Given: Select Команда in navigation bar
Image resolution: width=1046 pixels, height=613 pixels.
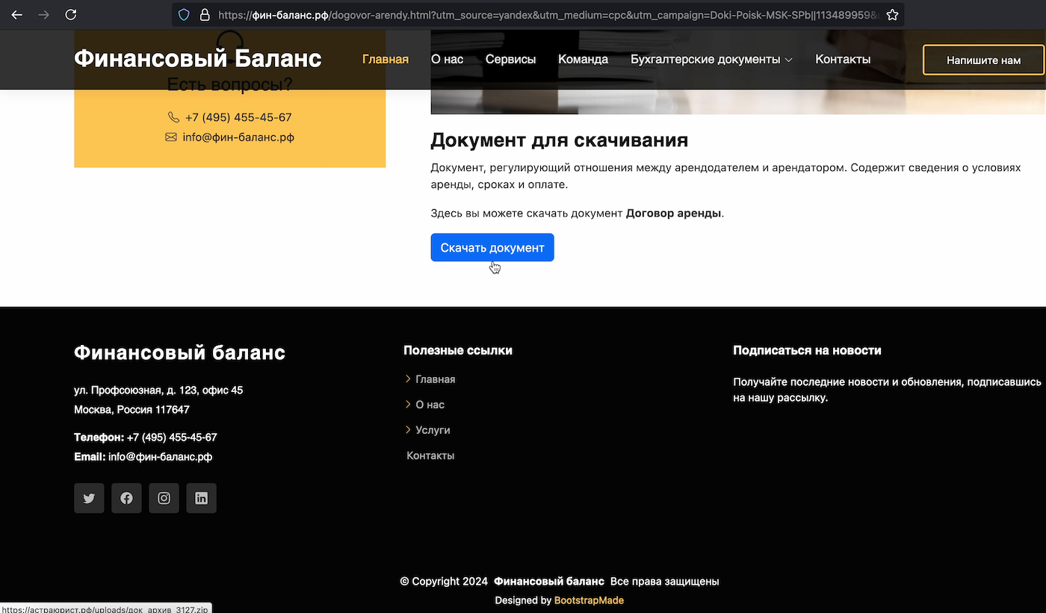Looking at the screenshot, I should [x=583, y=60].
